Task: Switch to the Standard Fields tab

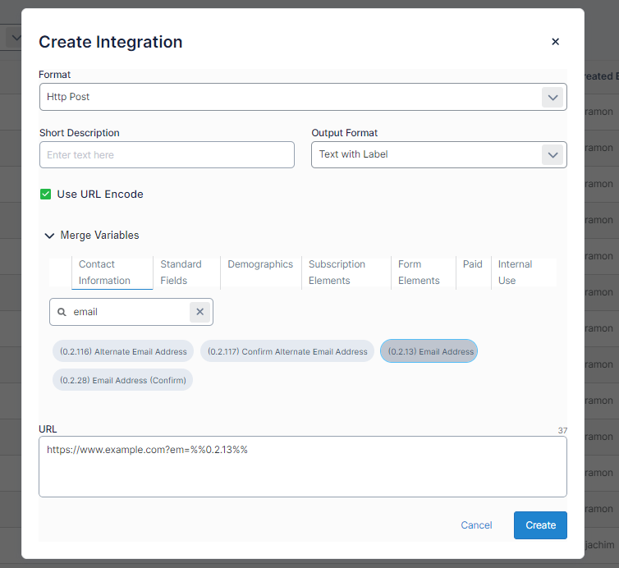Action: [x=181, y=273]
